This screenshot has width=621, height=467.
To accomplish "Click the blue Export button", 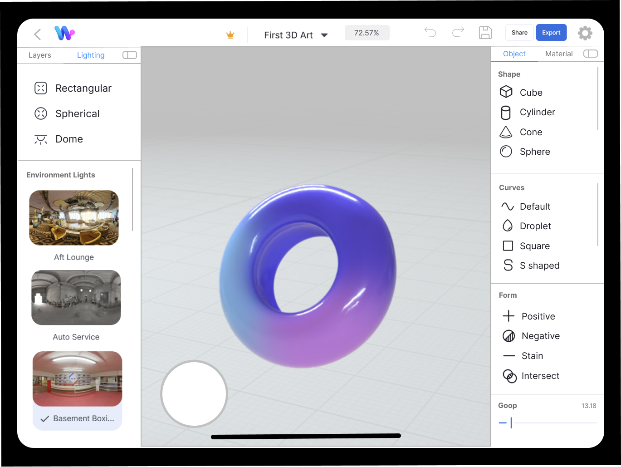I will pyautogui.click(x=551, y=33).
